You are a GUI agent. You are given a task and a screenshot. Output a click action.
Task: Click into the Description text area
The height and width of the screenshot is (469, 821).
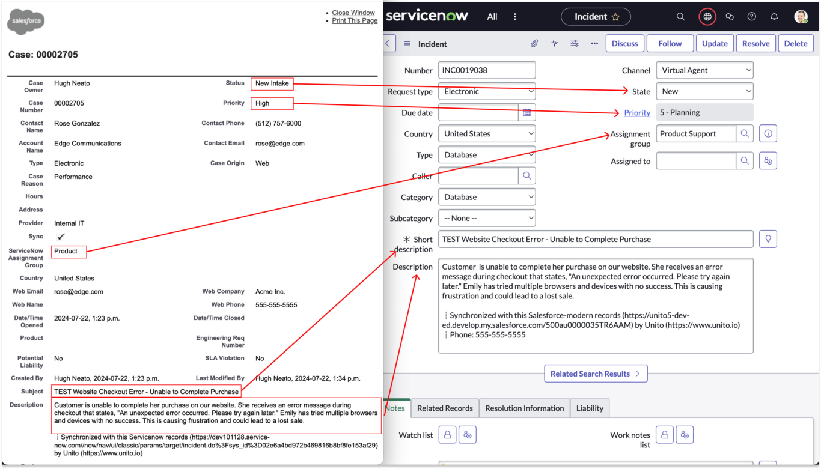pyautogui.click(x=596, y=306)
